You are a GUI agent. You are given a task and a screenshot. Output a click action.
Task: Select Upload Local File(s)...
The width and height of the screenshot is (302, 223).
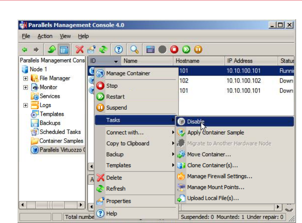[235, 198]
